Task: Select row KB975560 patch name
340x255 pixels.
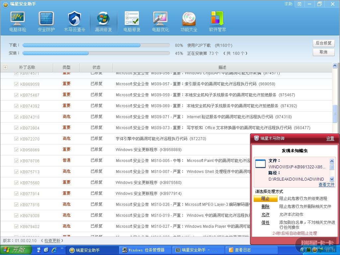Action: click(x=30, y=183)
